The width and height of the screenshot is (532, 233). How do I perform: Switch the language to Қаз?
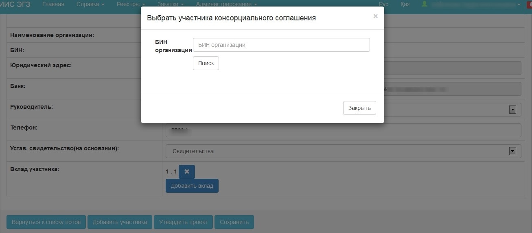pos(405,4)
